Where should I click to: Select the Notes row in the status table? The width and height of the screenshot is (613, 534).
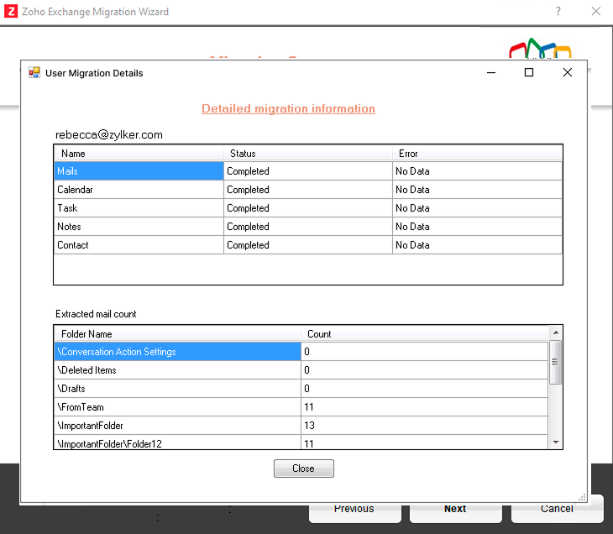click(308, 227)
